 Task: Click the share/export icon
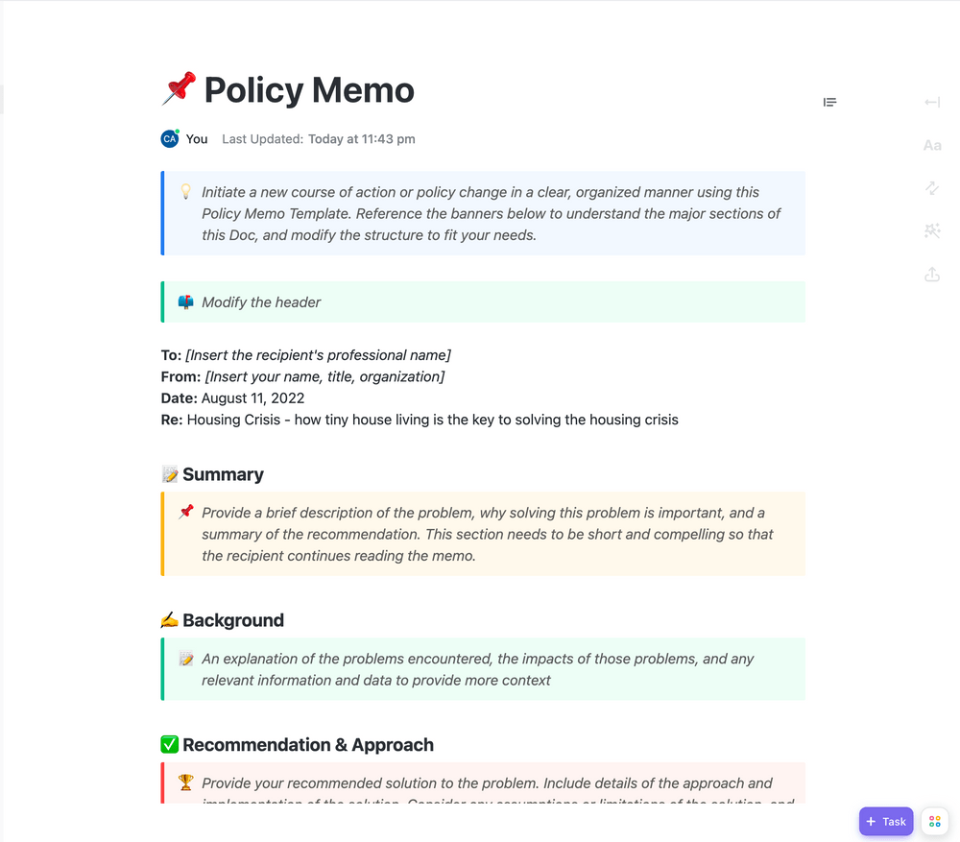(931, 275)
